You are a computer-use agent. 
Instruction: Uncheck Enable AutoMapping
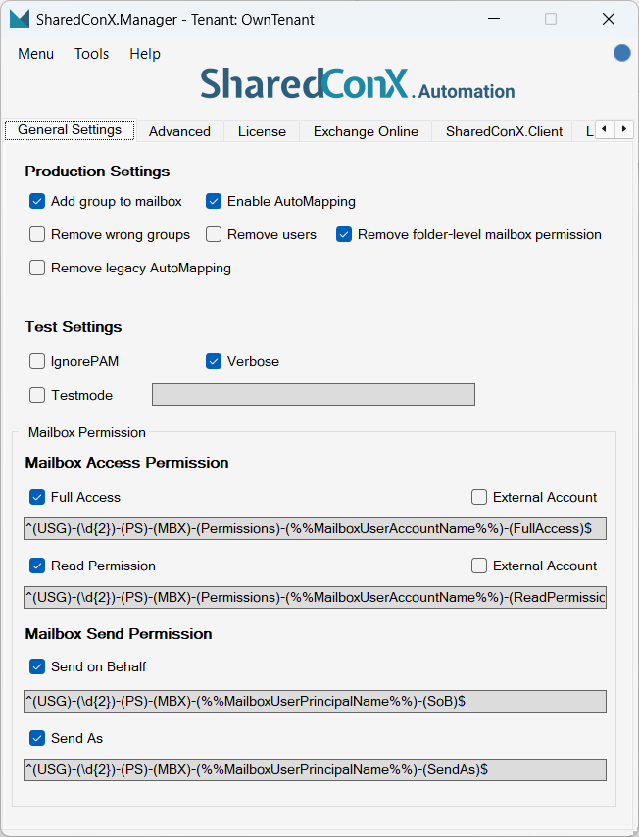(x=214, y=201)
